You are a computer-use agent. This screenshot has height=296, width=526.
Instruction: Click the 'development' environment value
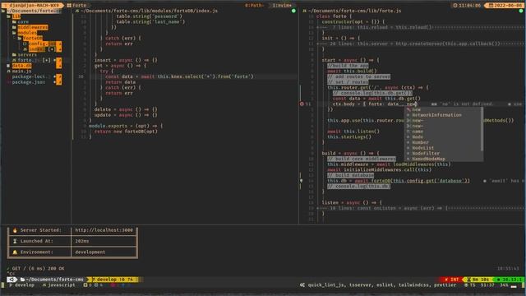90,252
